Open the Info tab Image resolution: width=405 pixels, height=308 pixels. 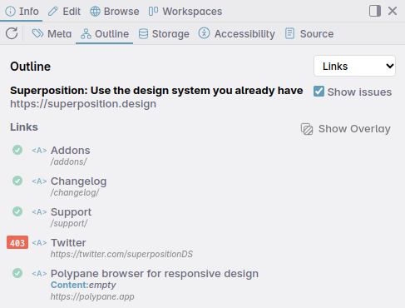point(22,12)
